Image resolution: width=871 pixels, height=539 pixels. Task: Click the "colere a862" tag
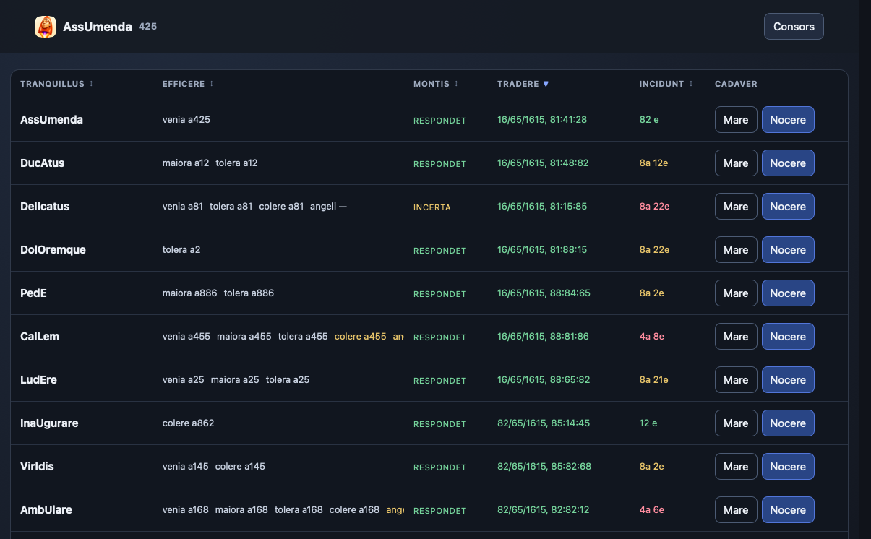pos(189,423)
